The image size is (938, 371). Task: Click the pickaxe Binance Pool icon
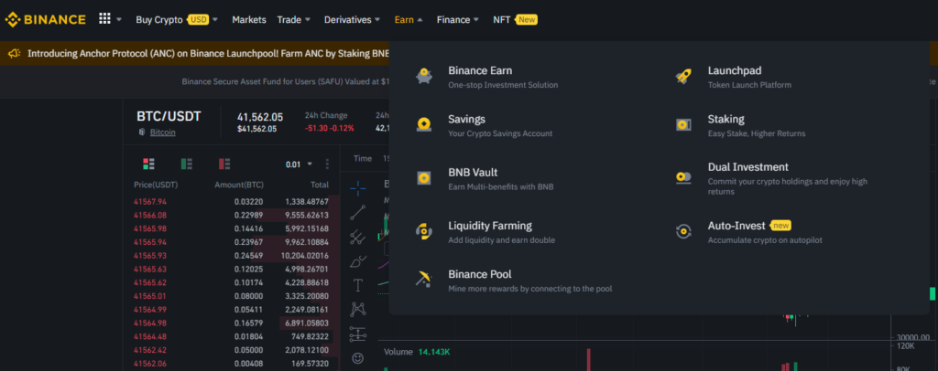click(x=424, y=279)
